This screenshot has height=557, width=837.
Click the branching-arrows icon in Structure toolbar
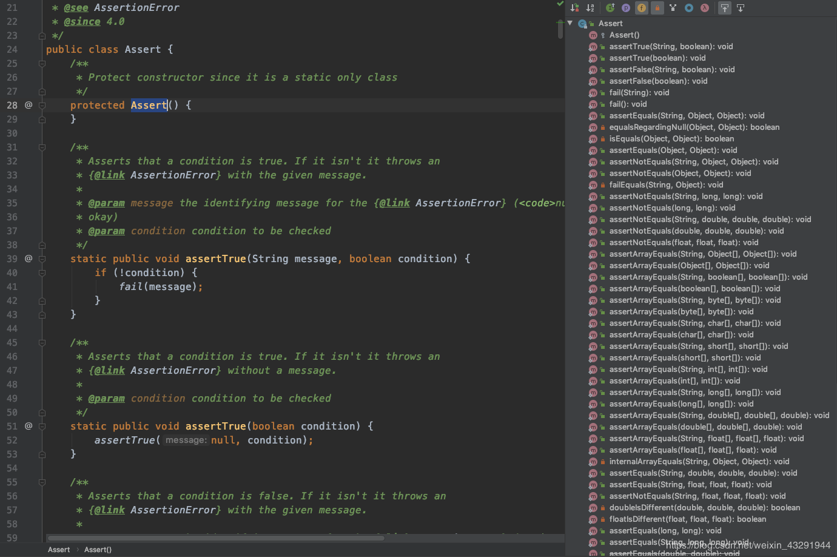tap(673, 8)
